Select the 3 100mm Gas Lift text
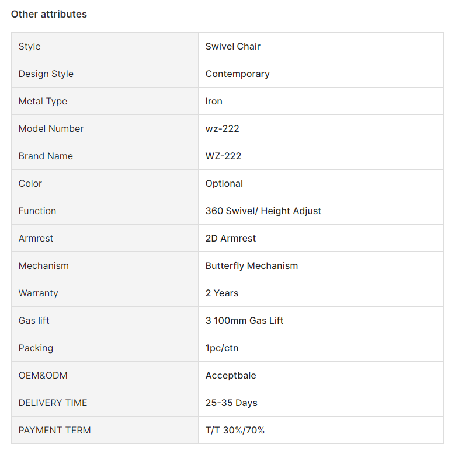This screenshot has width=455, height=451. (x=244, y=320)
